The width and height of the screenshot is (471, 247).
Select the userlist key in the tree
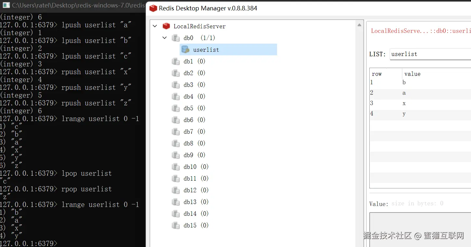(228, 49)
